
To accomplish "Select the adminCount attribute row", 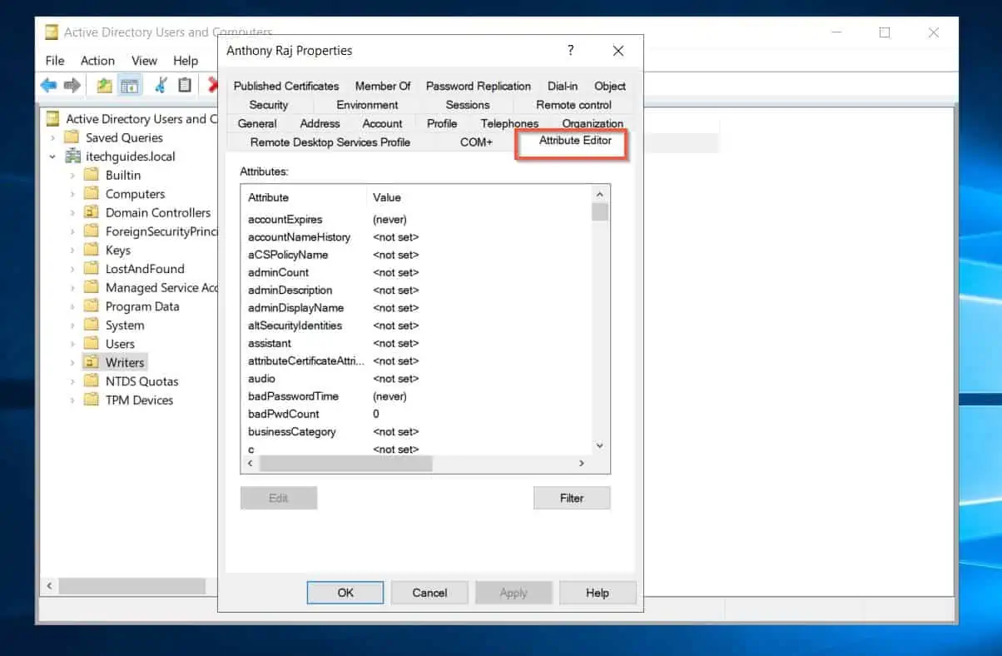I will click(x=416, y=272).
